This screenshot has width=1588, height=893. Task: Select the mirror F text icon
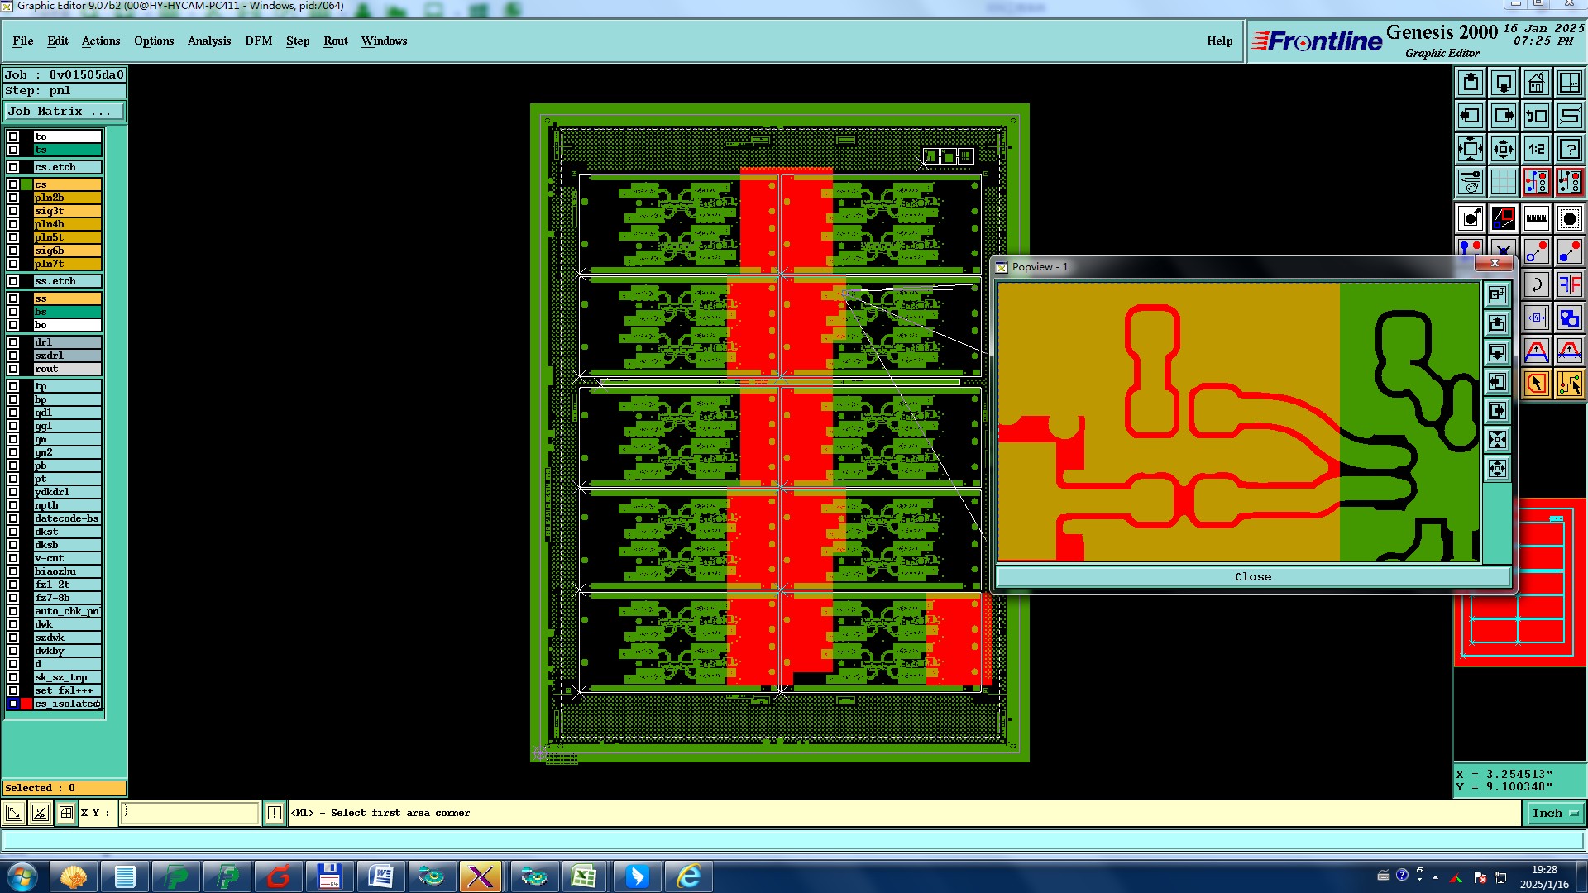pos(1569,284)
